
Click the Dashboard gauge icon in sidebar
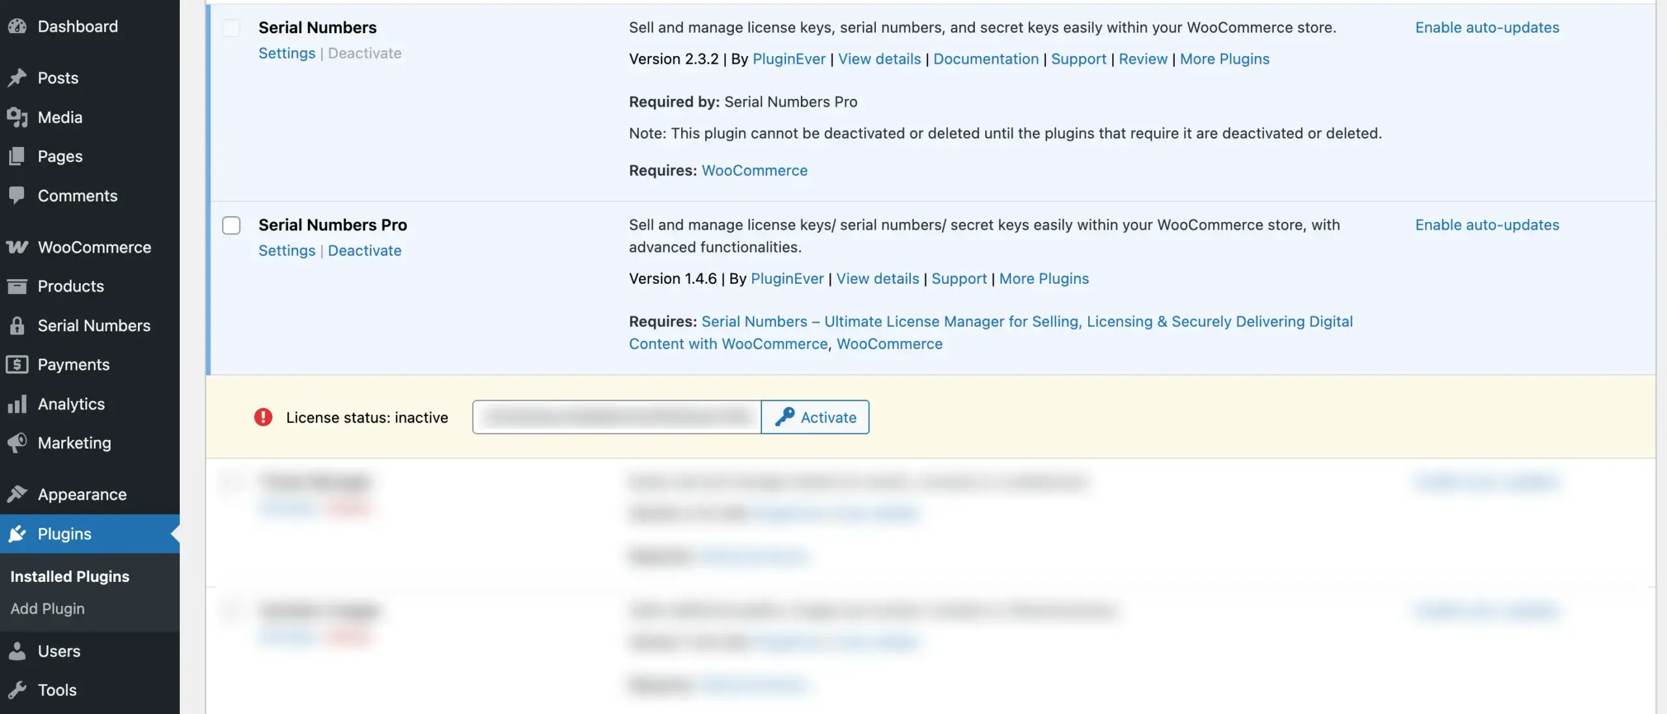tap(17, 26)
